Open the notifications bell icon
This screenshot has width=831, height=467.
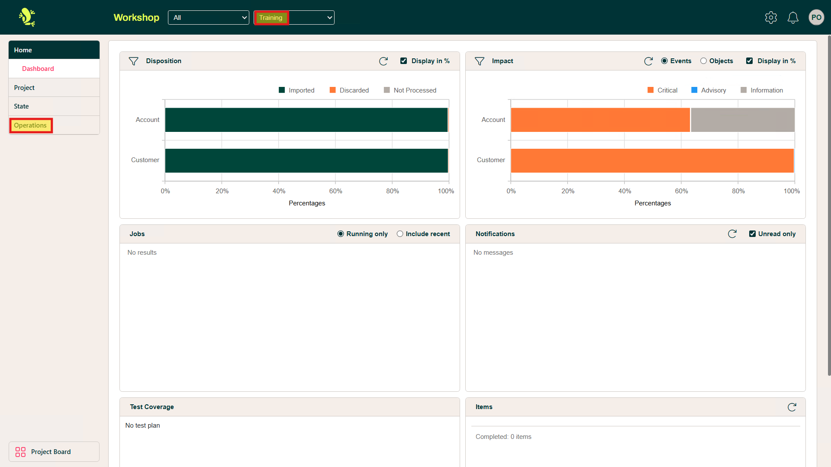coord(793,17)
